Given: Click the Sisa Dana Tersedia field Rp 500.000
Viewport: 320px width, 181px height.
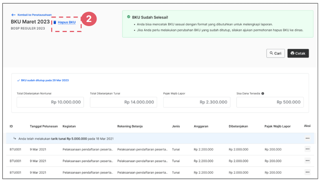Looking at the screenshot, I should click(x=270, y=102).
